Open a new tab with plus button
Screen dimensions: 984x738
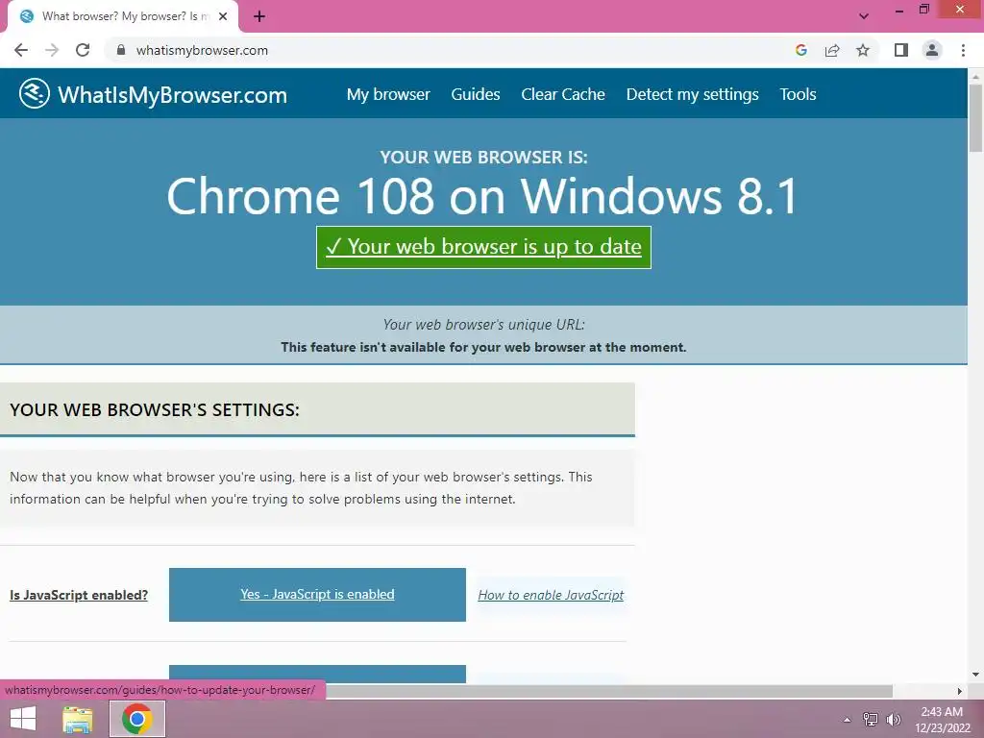coord(259,16)
